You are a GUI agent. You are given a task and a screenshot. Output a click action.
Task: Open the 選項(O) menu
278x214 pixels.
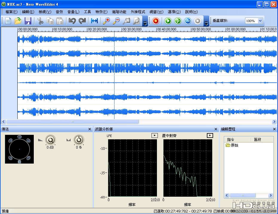click(x=174, y=12)
